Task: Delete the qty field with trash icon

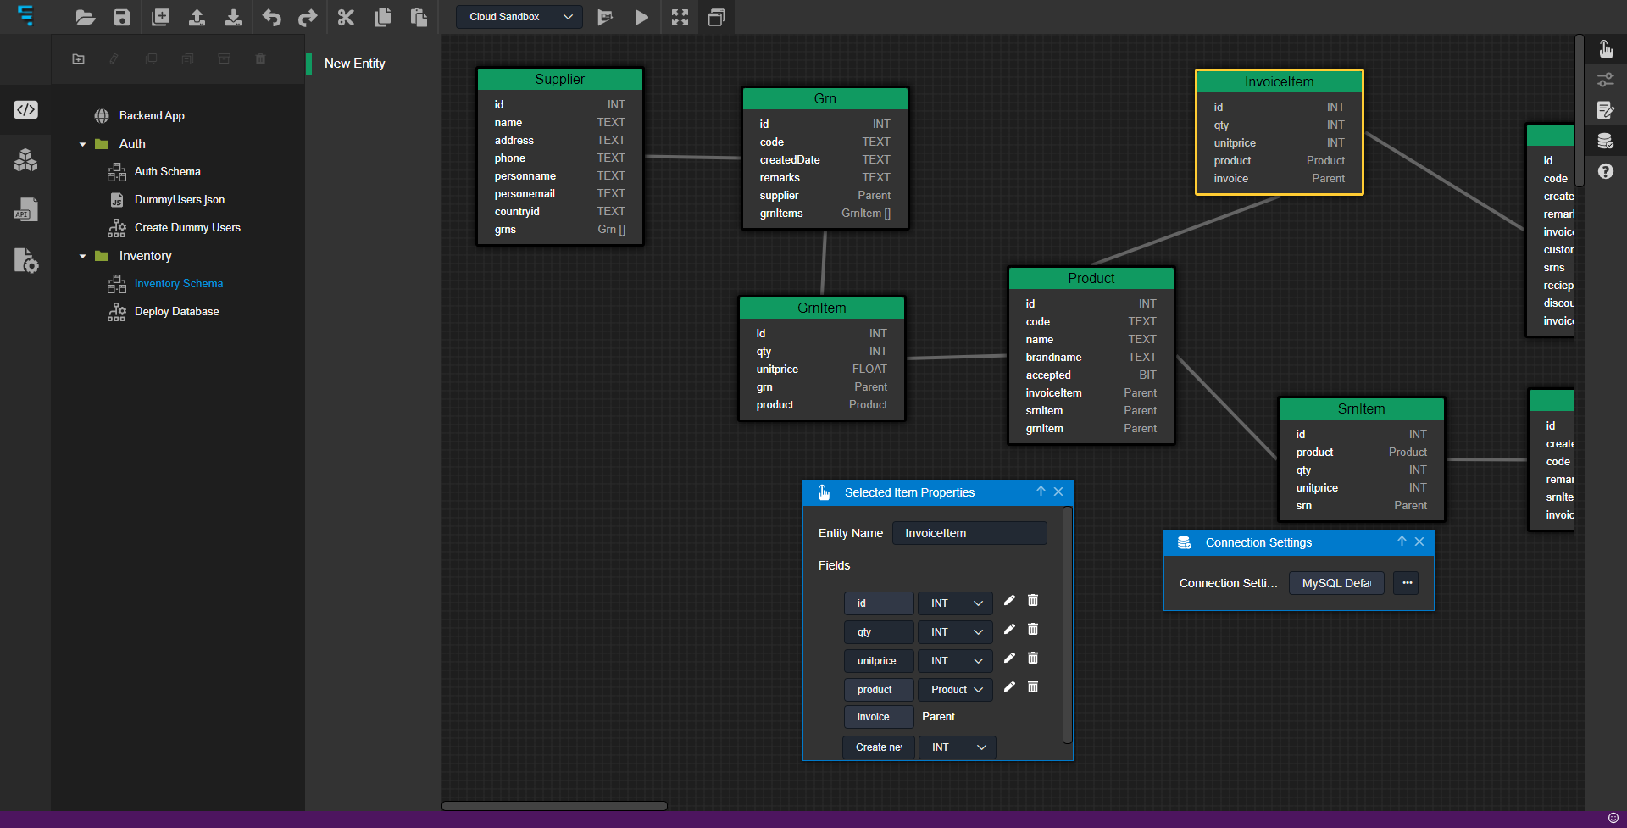Action: pos(1033,630)
